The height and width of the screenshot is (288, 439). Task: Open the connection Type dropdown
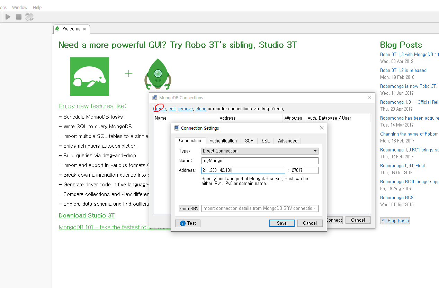click(x=260, y=151)
